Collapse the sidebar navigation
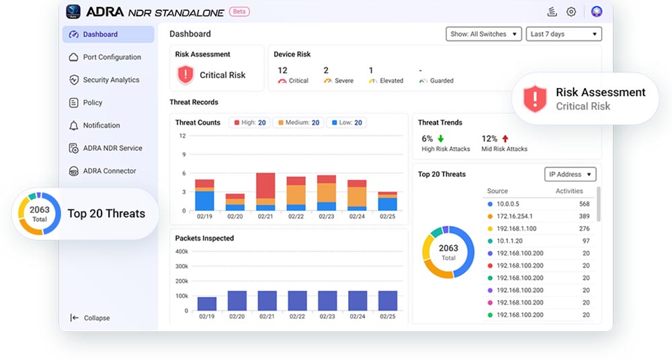Screen dimensions: 672x359 point(91,318)
